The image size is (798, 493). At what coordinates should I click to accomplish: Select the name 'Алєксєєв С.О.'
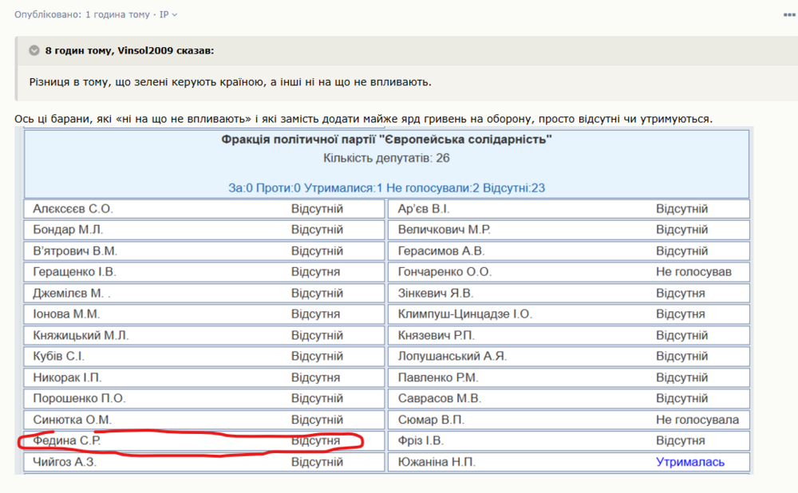73,209
